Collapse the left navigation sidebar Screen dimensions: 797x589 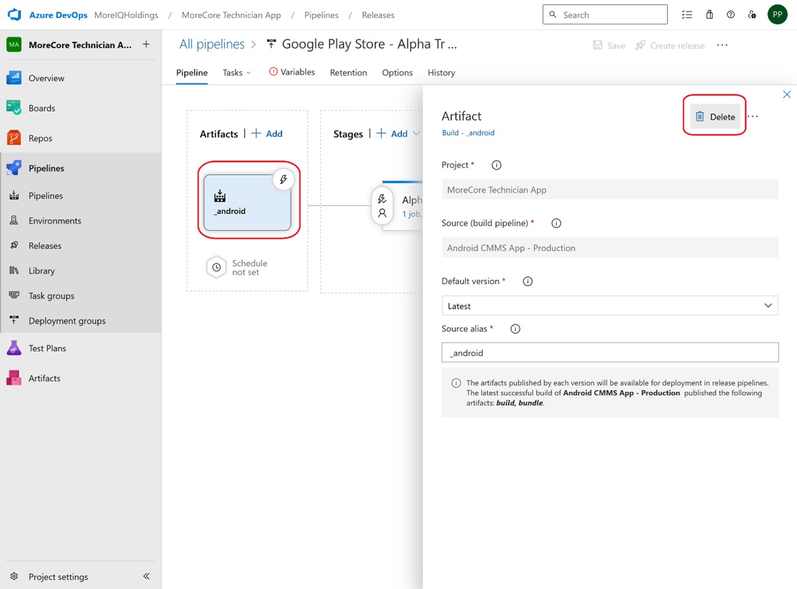point(146,576)
